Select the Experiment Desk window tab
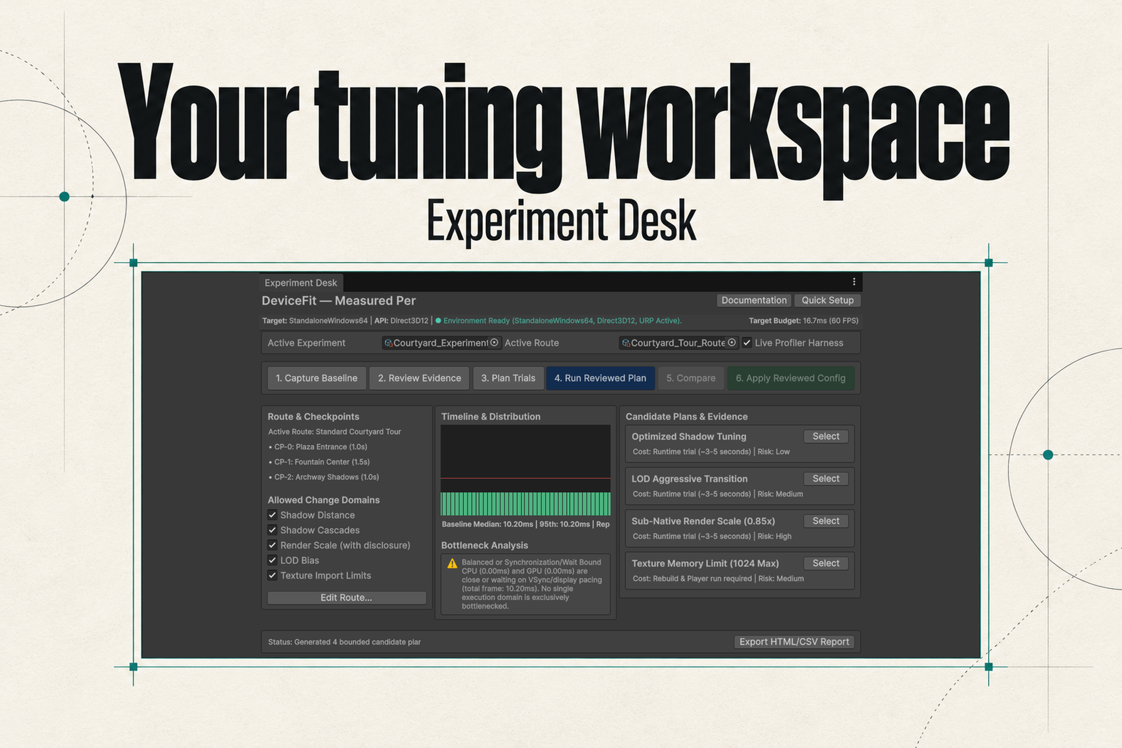Screen dimensions: 1122x748 point(301,283)
